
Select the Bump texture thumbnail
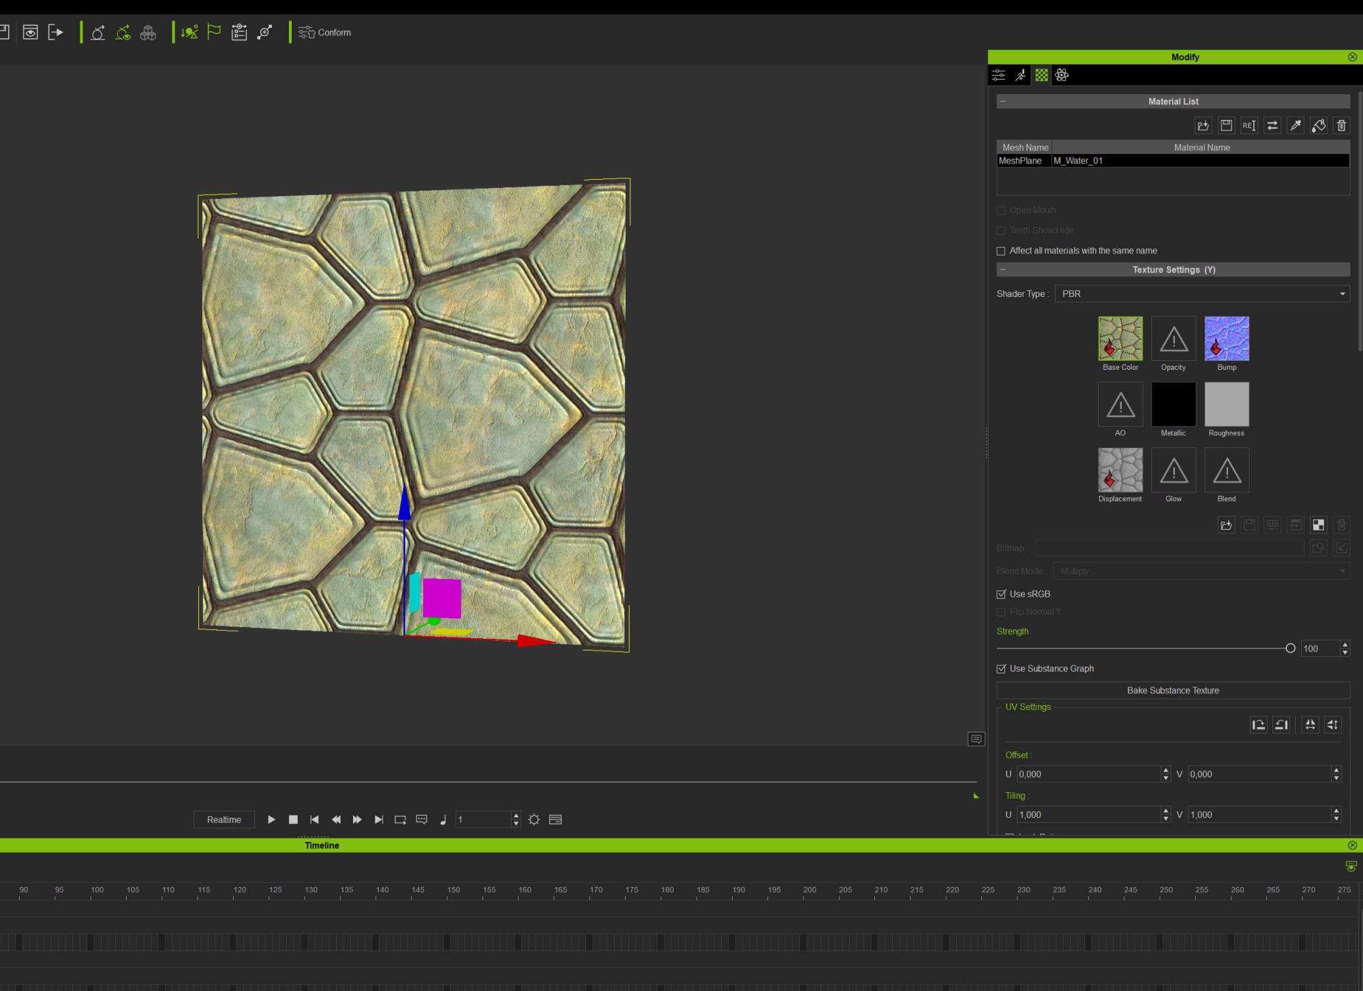(x=1227, y=339)
